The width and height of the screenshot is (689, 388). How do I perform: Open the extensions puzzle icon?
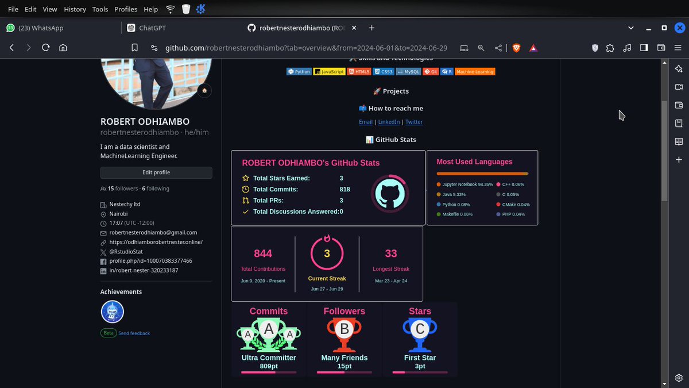(x=610, y=48)
